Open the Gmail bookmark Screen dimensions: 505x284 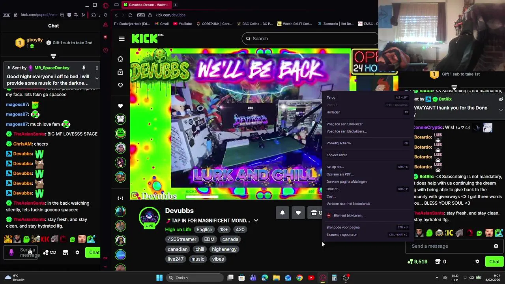[162, 24]
